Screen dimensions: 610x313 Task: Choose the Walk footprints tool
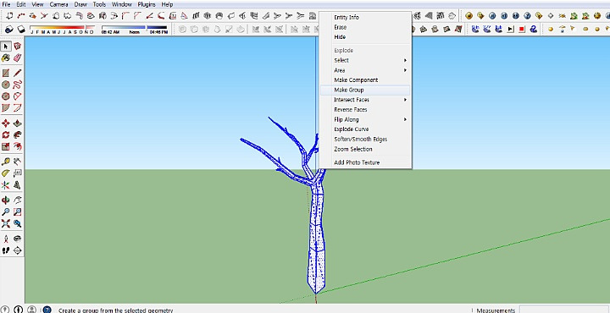6,250
